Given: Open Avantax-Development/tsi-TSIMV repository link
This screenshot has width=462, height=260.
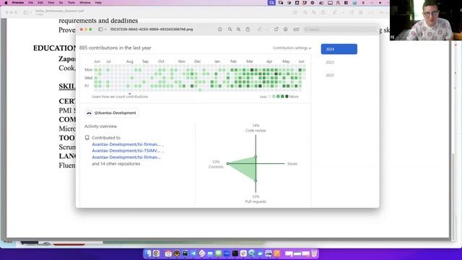Looking at the screenshot, I should click(x=126, y=151).
